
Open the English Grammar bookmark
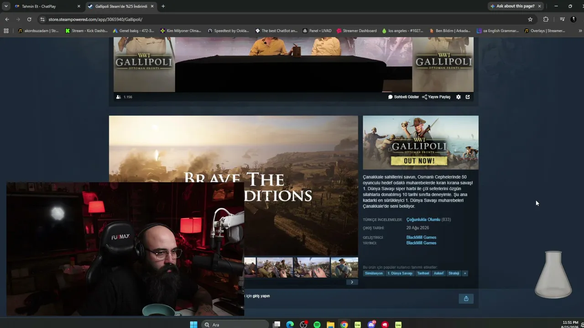pos(497,31)
